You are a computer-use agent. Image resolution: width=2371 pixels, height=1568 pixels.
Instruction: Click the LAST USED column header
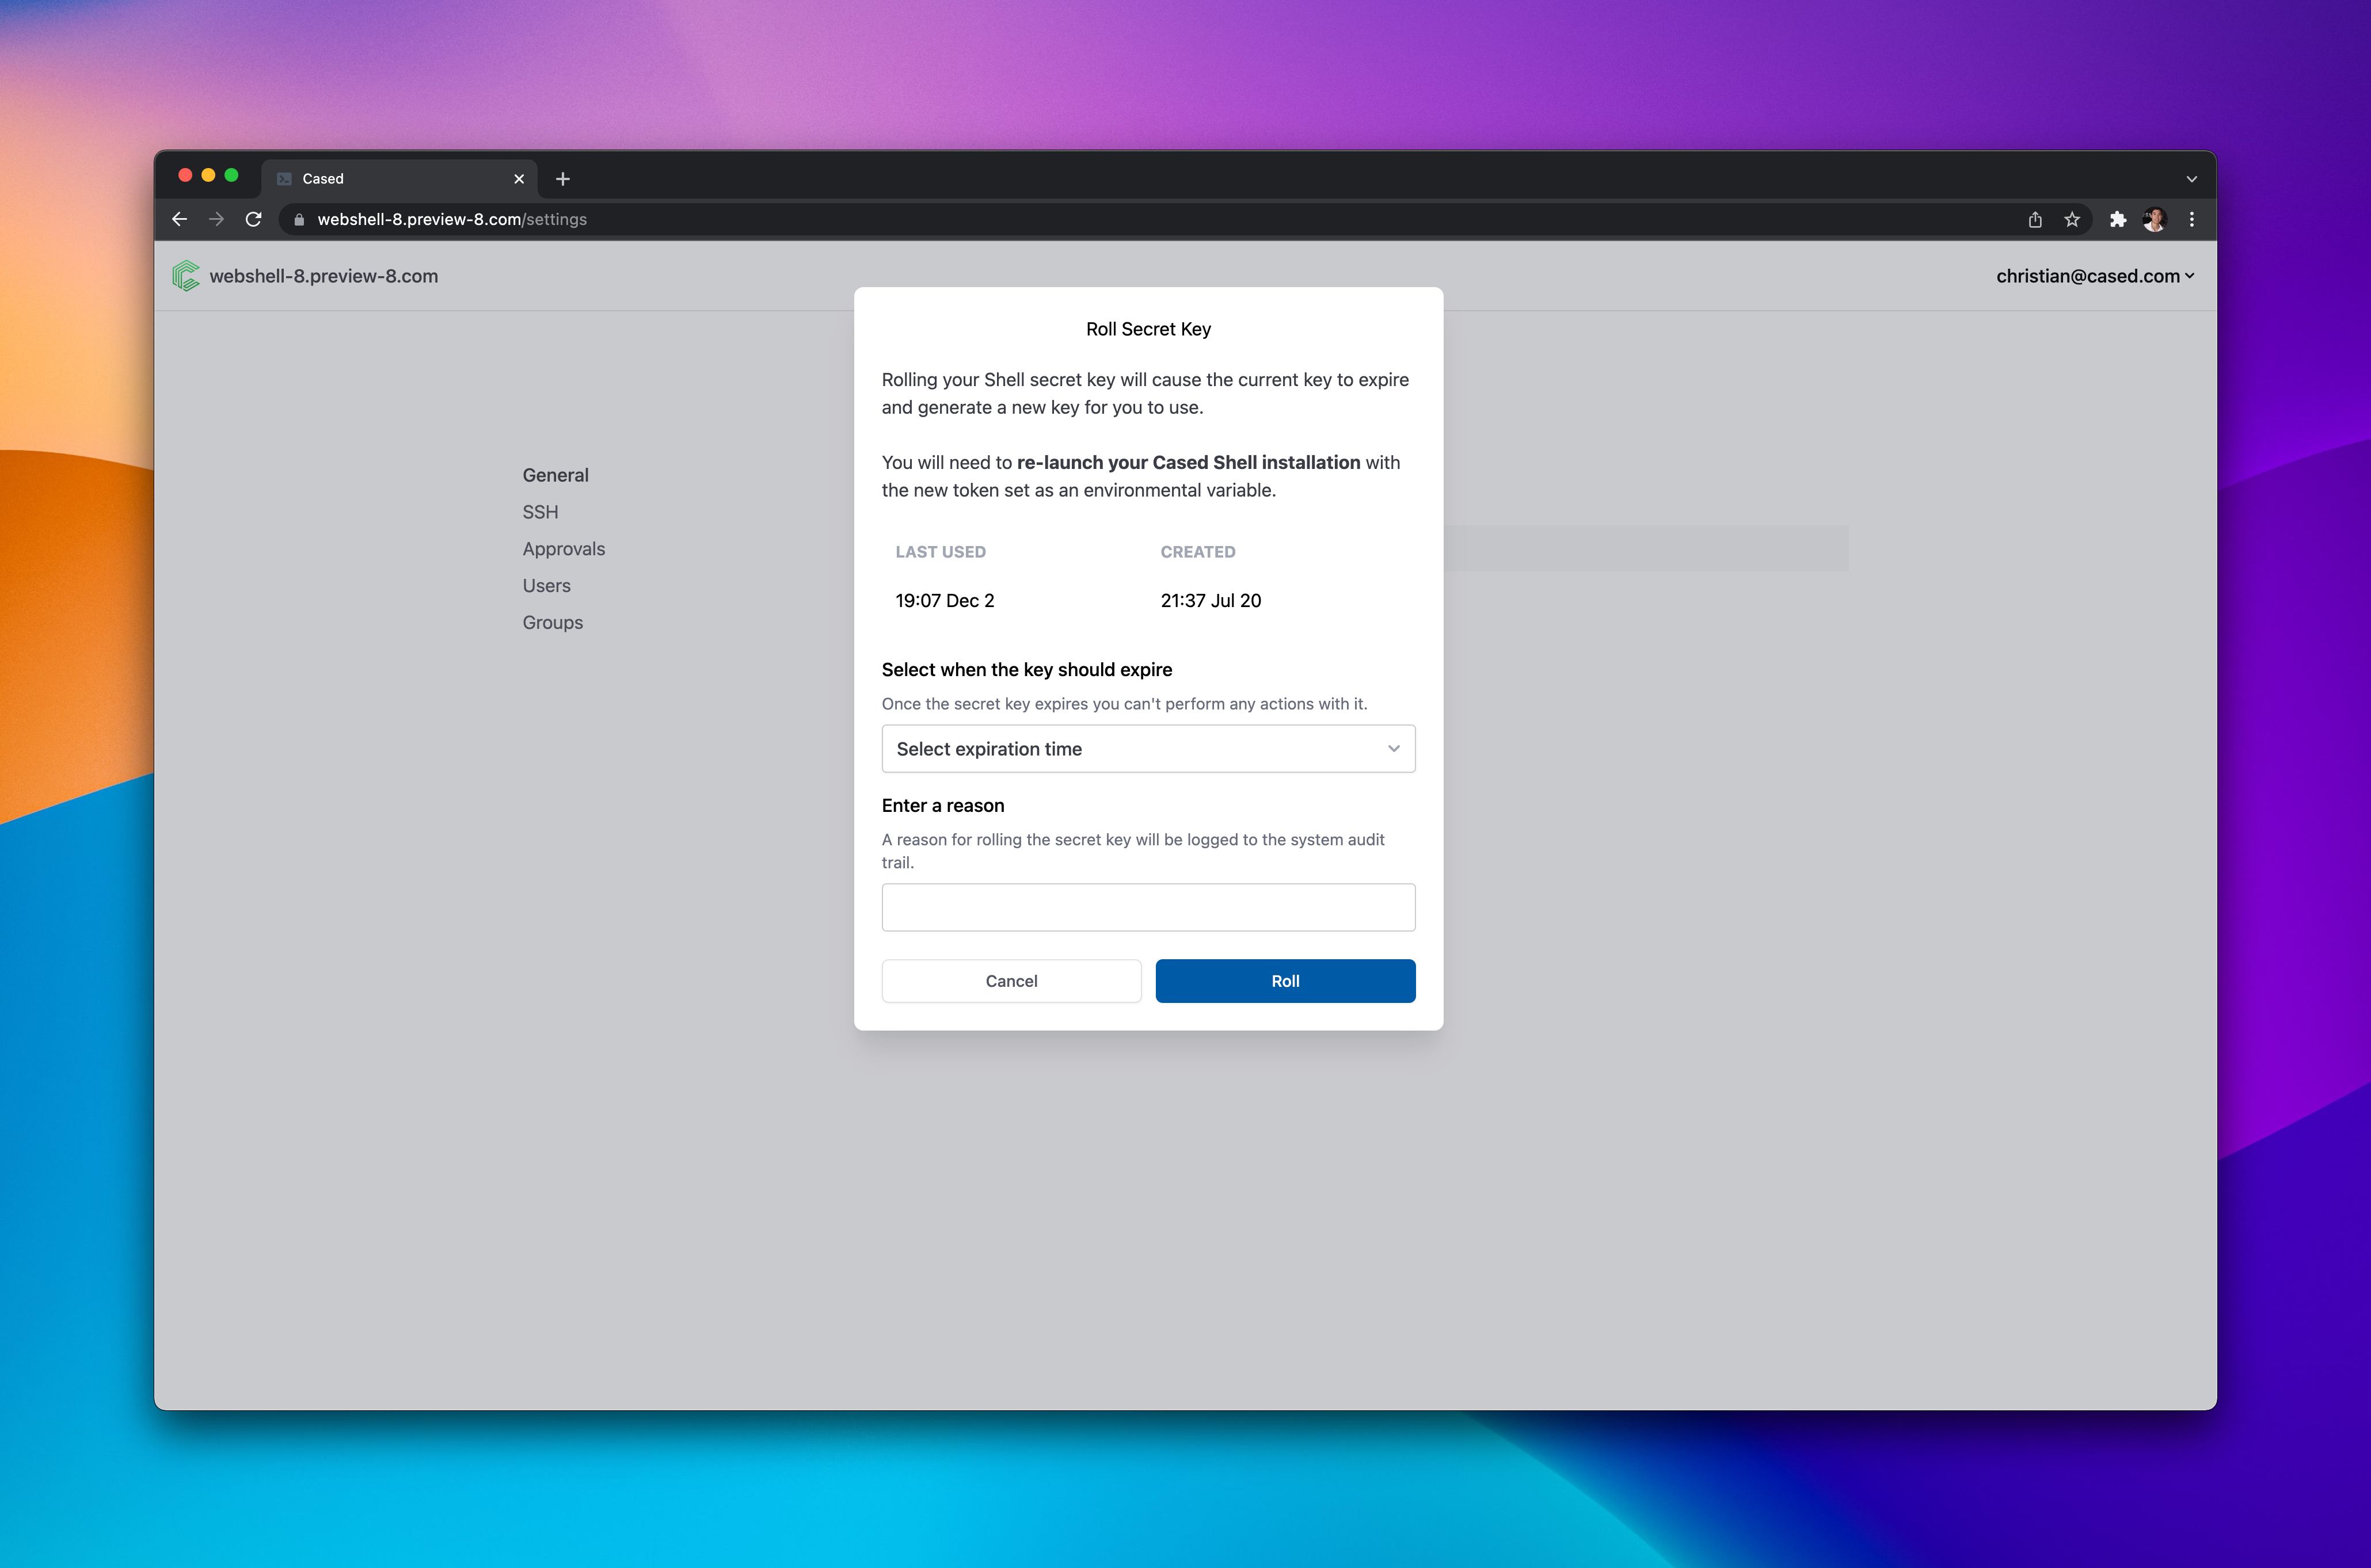[941, 552]
